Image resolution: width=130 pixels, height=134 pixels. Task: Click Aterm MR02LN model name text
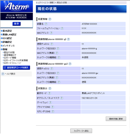[x=16, y=15]
